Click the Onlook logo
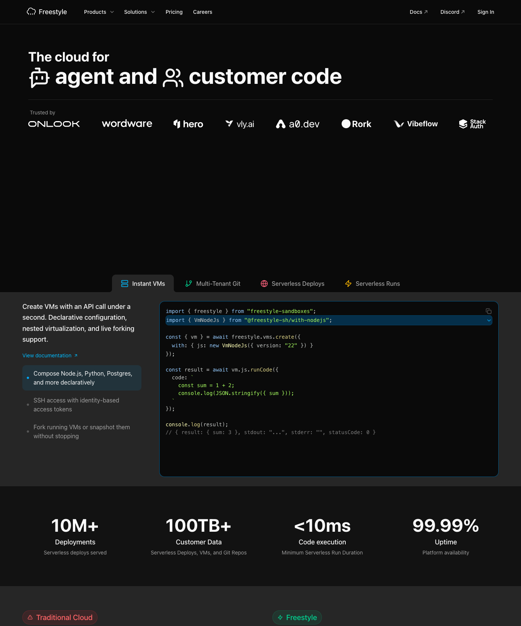521x626 pixels. coord(54,124)
